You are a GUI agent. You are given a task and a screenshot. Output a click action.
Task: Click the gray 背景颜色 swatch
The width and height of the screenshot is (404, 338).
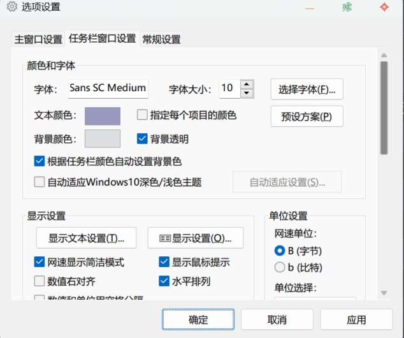pos(103,138)
